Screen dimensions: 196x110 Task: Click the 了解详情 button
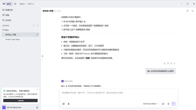click(20, 101)
